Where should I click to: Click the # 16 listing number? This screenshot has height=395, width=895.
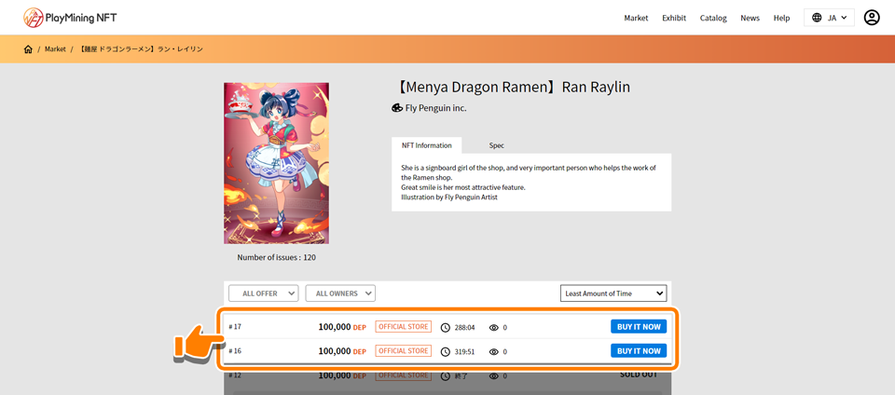(x=235, y=351)
